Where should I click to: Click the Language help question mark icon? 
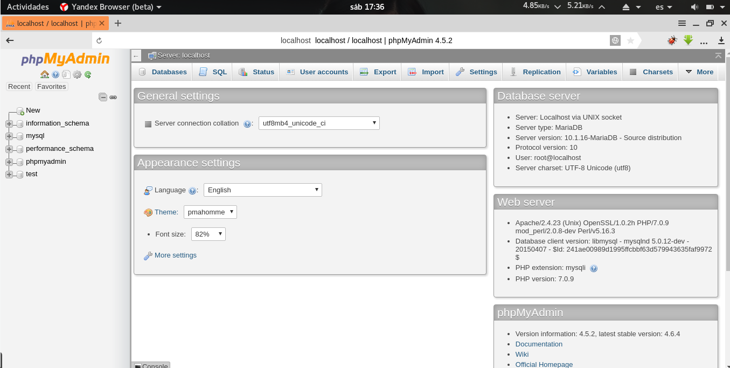pos(192,190)
